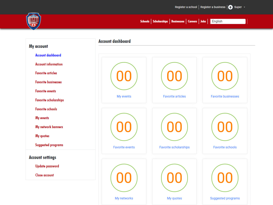Open the Businesses menu
This screenshot has width=273, height=205.
pyautogui.click(x=178, y=21)
